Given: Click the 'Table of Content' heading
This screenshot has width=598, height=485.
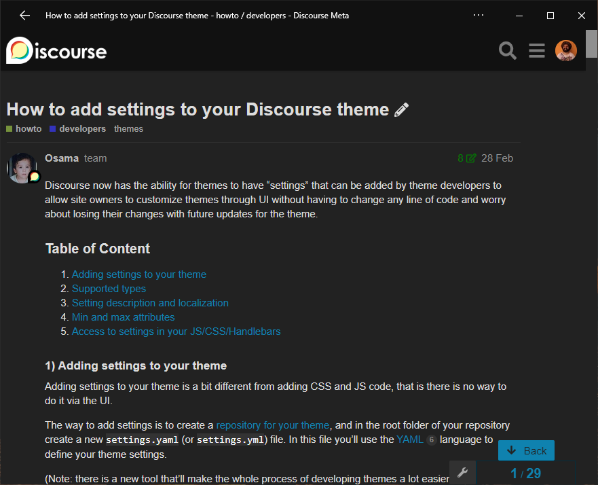Looking at the screenshot, I should pyautogui.click(x=98, y=249).
